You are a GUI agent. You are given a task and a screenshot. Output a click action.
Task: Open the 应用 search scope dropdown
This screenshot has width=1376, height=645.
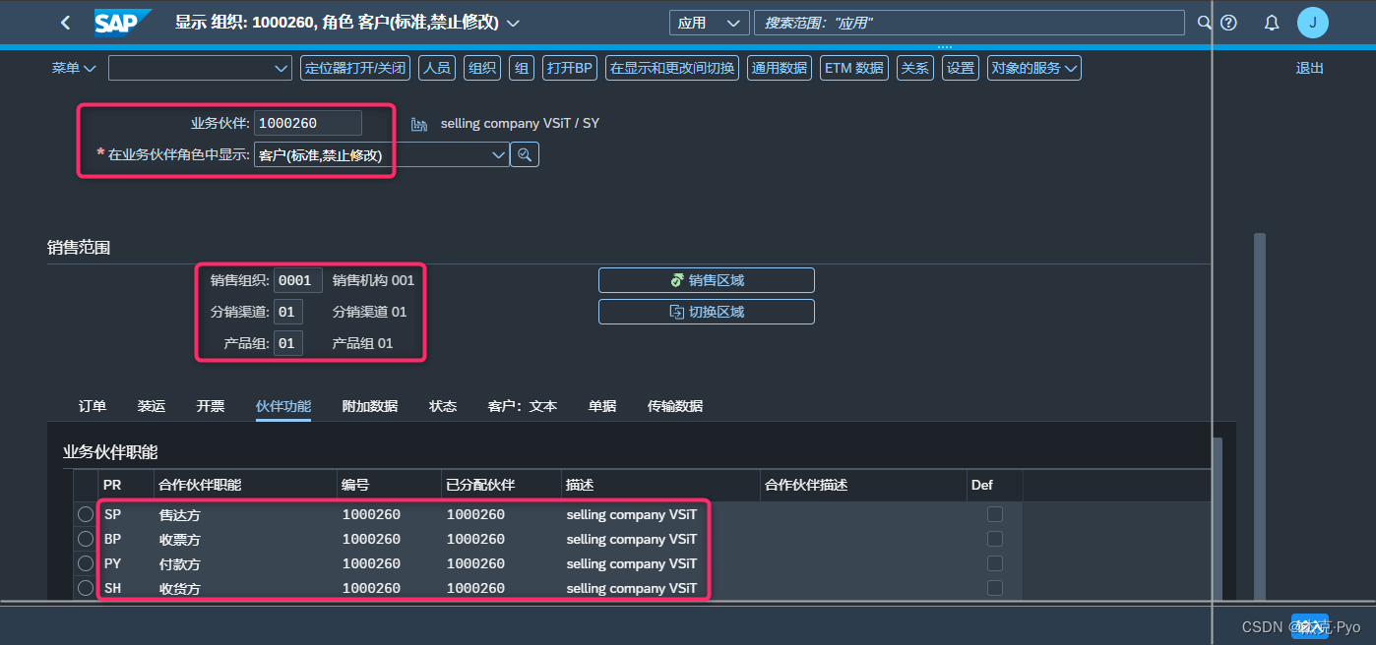(x=709, y=23)
